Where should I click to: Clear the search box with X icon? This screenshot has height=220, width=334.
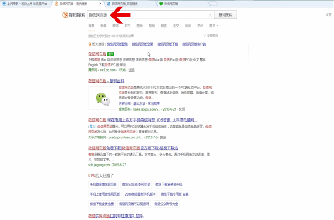point(210,15)
